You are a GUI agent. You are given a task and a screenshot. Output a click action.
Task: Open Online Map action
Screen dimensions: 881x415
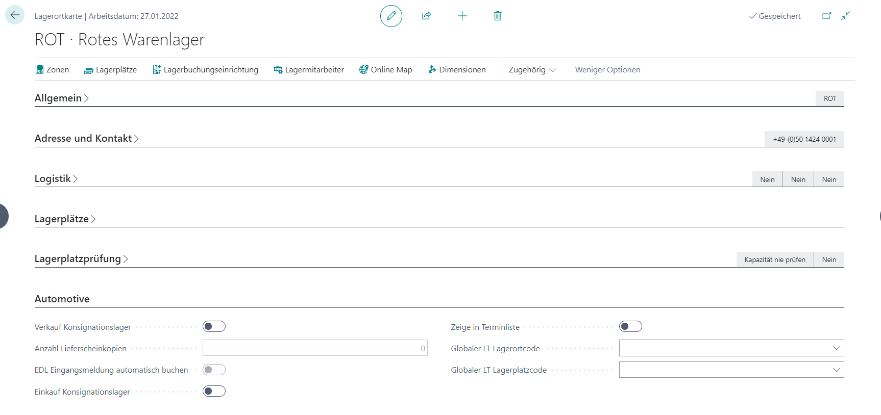coord(385,70)
